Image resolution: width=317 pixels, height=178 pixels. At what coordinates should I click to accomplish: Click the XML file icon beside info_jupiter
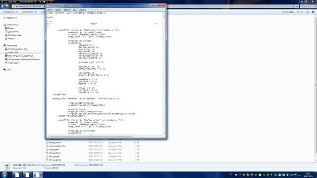pyautogui.click(x=47, y=149)
